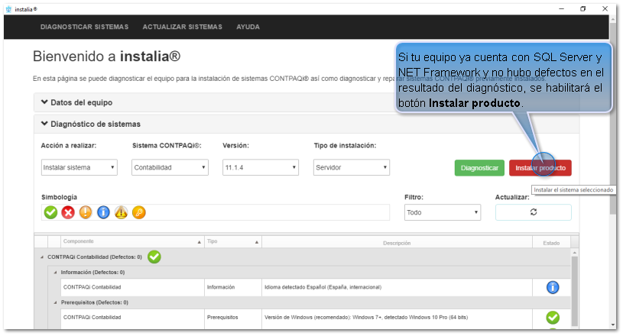
Task: Click the orange key symbology icon
Action: (138, 212)
